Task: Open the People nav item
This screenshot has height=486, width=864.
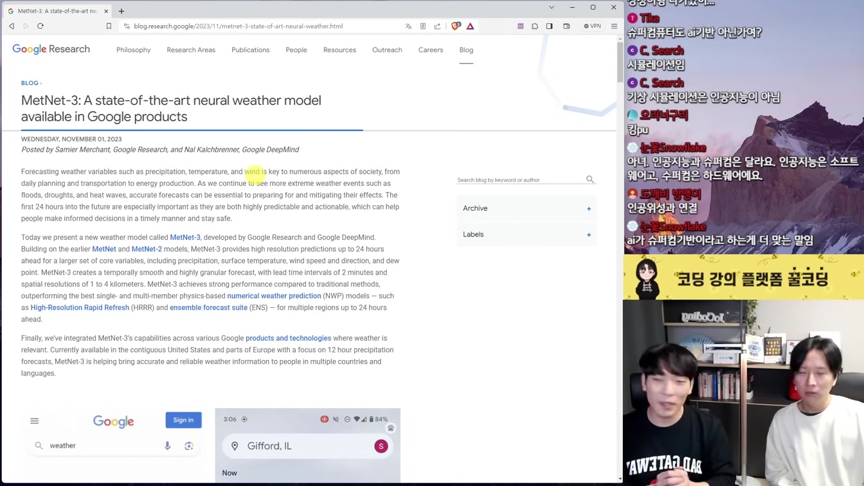Action: pos(296,50)
